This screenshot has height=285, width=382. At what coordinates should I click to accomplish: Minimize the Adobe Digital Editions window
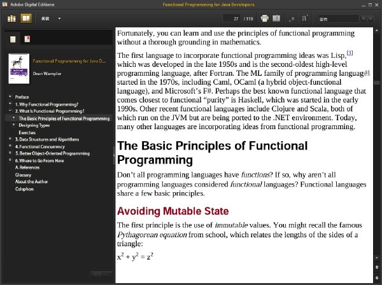[x=364, y=4]
